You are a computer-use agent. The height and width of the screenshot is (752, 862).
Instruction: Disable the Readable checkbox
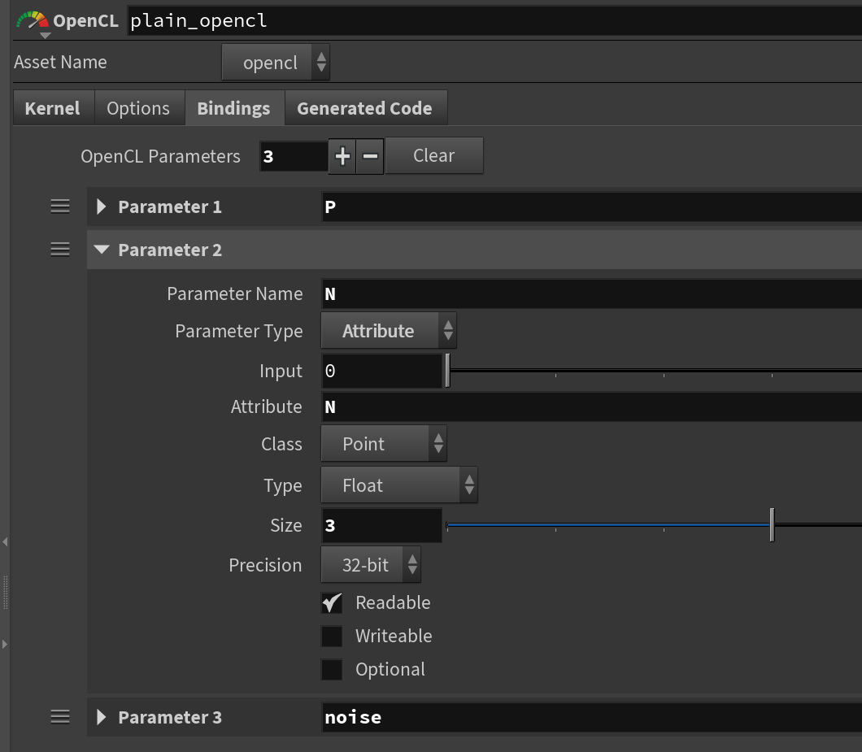coord(332,602)
